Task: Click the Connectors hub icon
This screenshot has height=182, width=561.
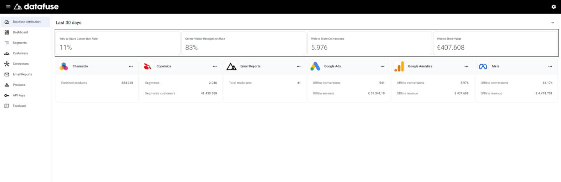Action: point(7,64)
